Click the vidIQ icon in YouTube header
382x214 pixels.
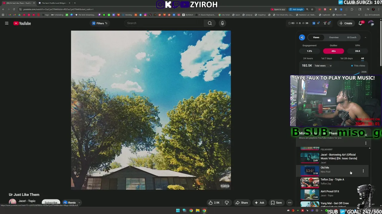point(314,23)
